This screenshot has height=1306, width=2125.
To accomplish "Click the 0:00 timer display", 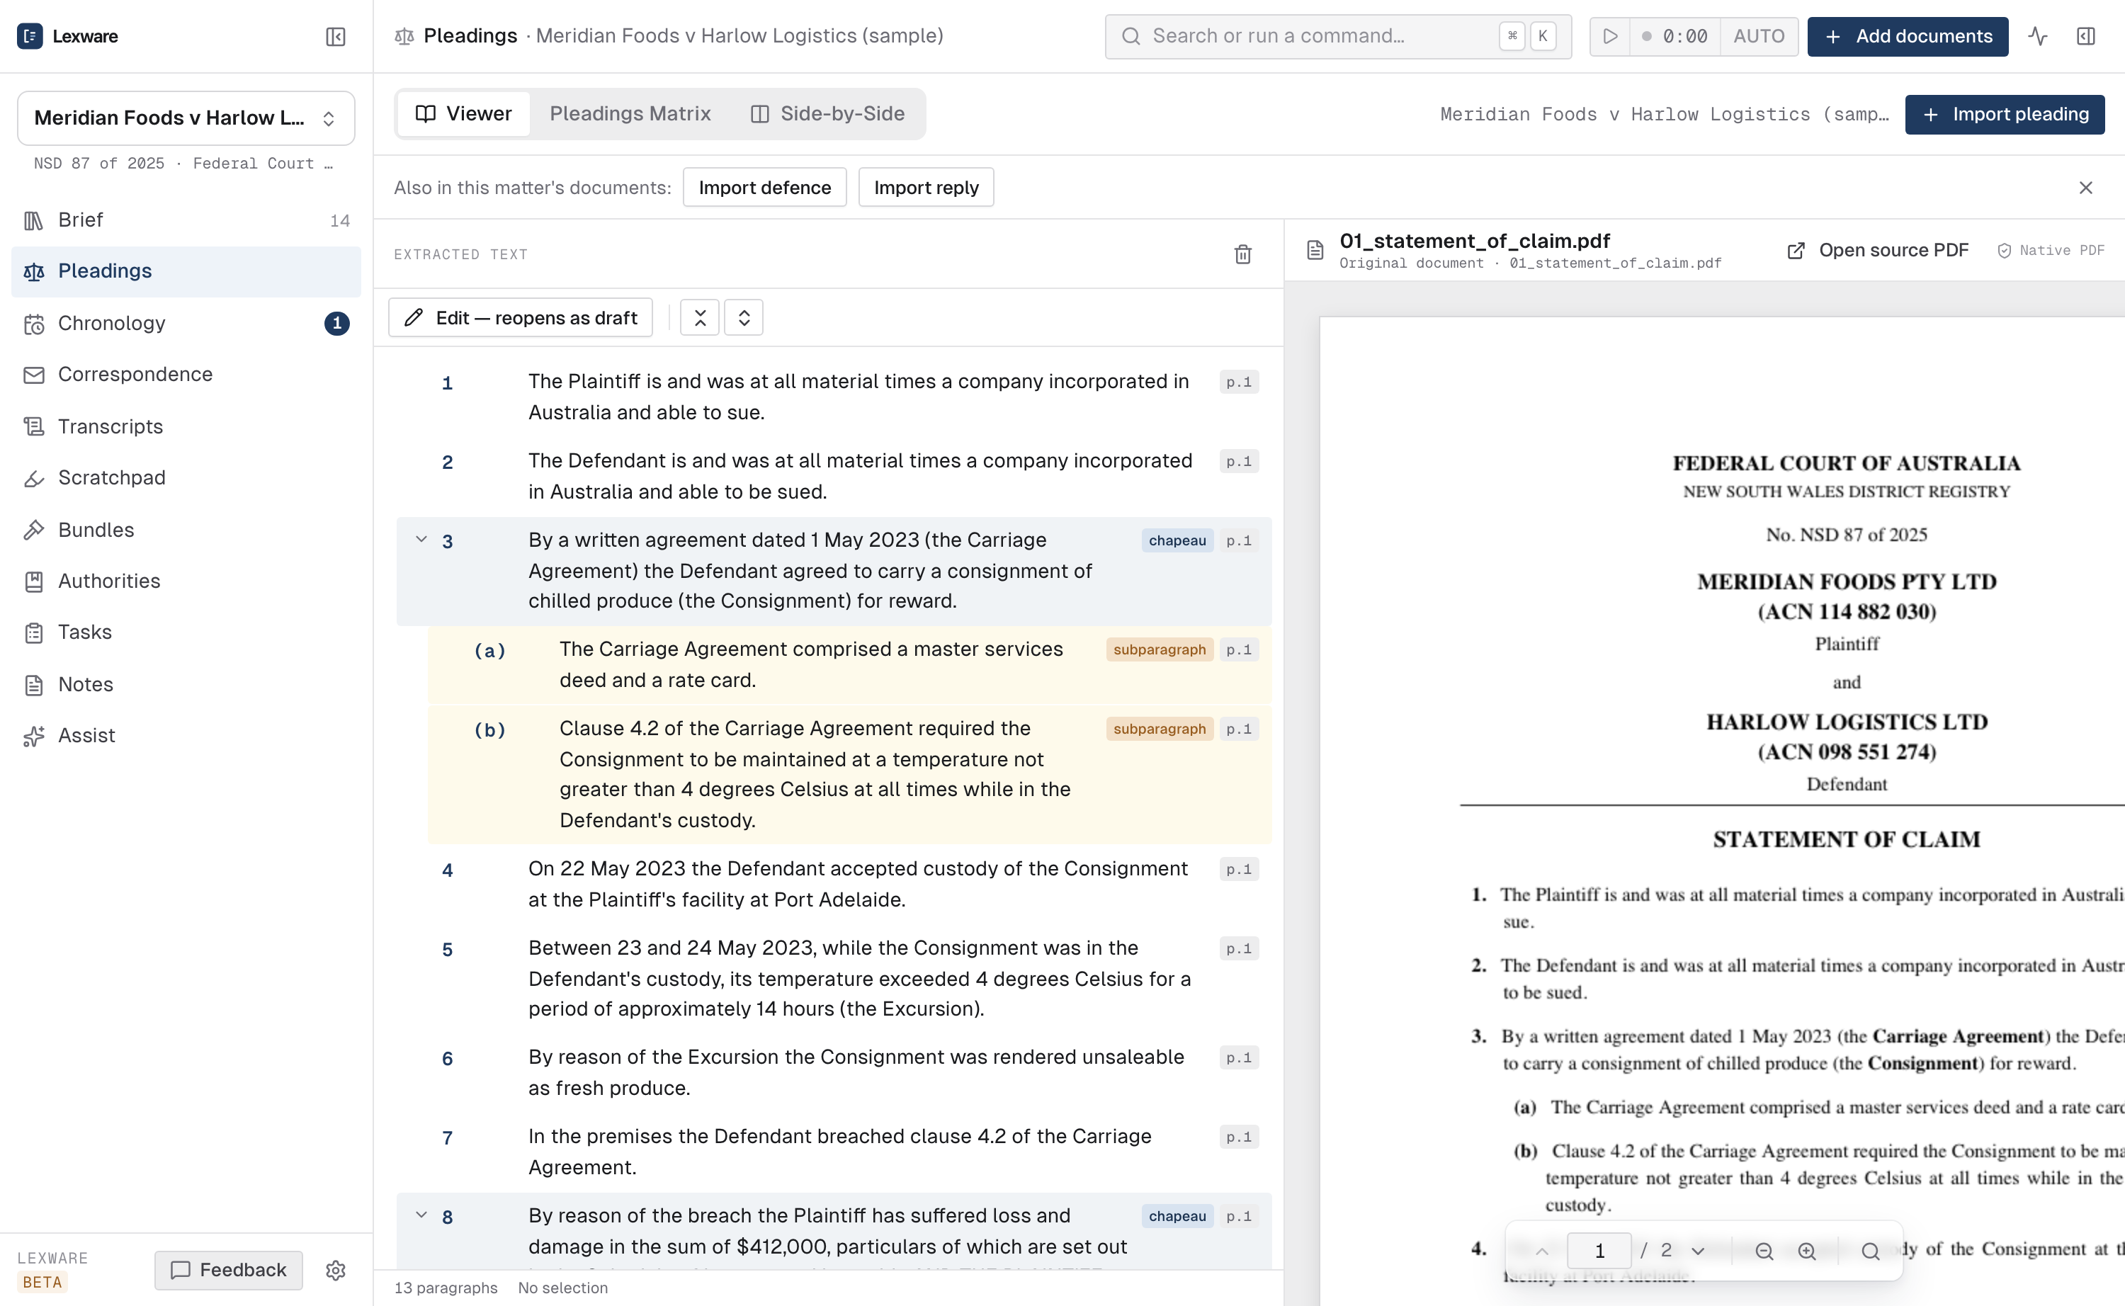I will [x=1676, y=36].
